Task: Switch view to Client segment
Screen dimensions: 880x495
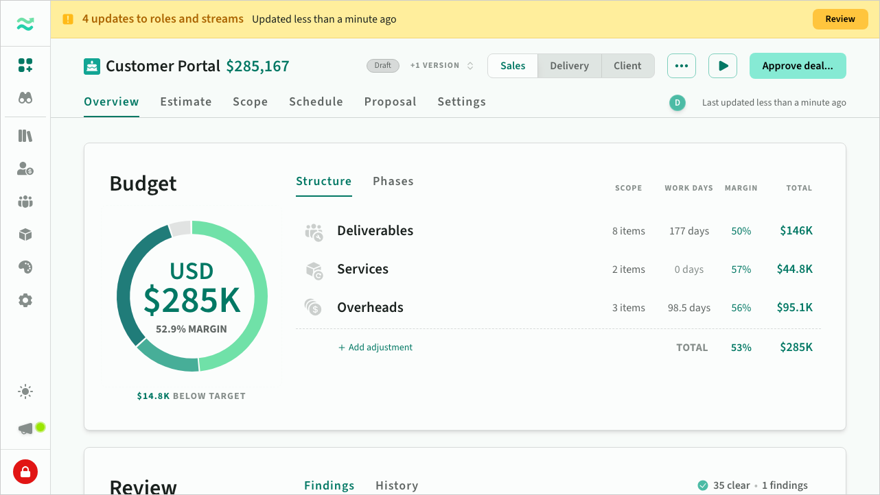Action: point(627,66)
